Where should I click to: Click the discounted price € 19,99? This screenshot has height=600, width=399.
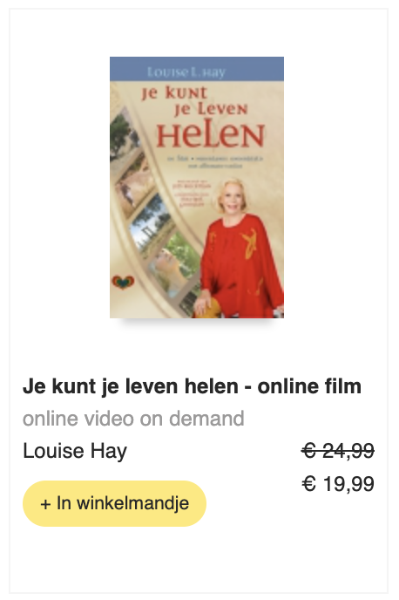click(338, 484)
